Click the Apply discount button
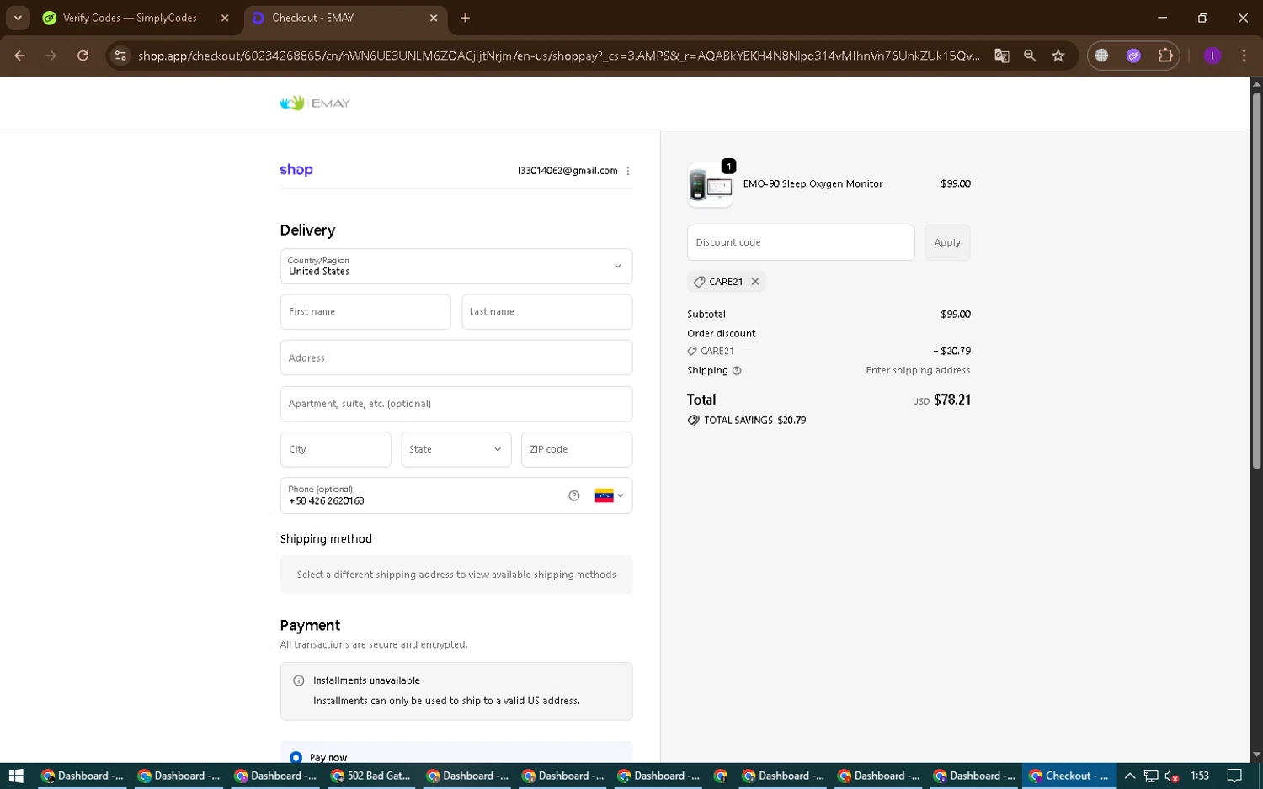This screenshot has width=1263, height=789. click(x=947, y=242)
